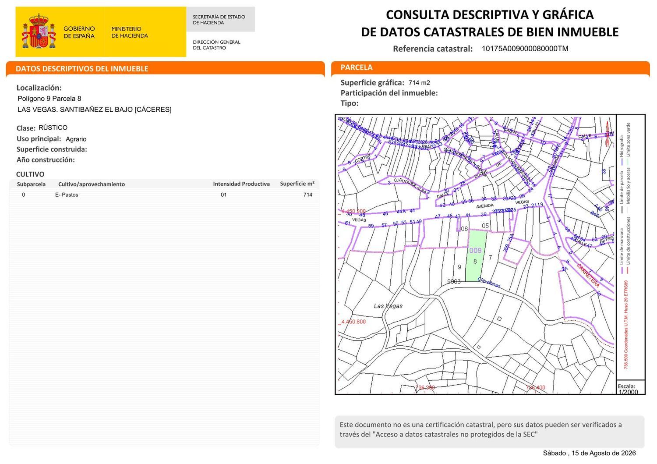Click the orange "PARCELA" section header
Screen dimensions: 657x464
click(357, 67)
